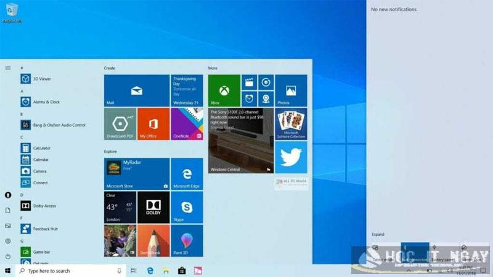Image resolution: width=493 pixels, height=277 pixels.
Task: Open the Connect app
Action: tap(35, 182)
